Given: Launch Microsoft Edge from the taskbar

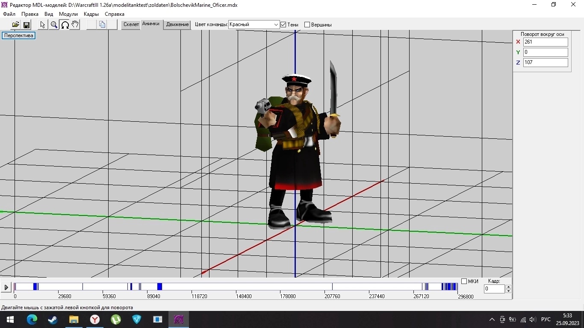Looking at the screenshot, I should (32, 319).
